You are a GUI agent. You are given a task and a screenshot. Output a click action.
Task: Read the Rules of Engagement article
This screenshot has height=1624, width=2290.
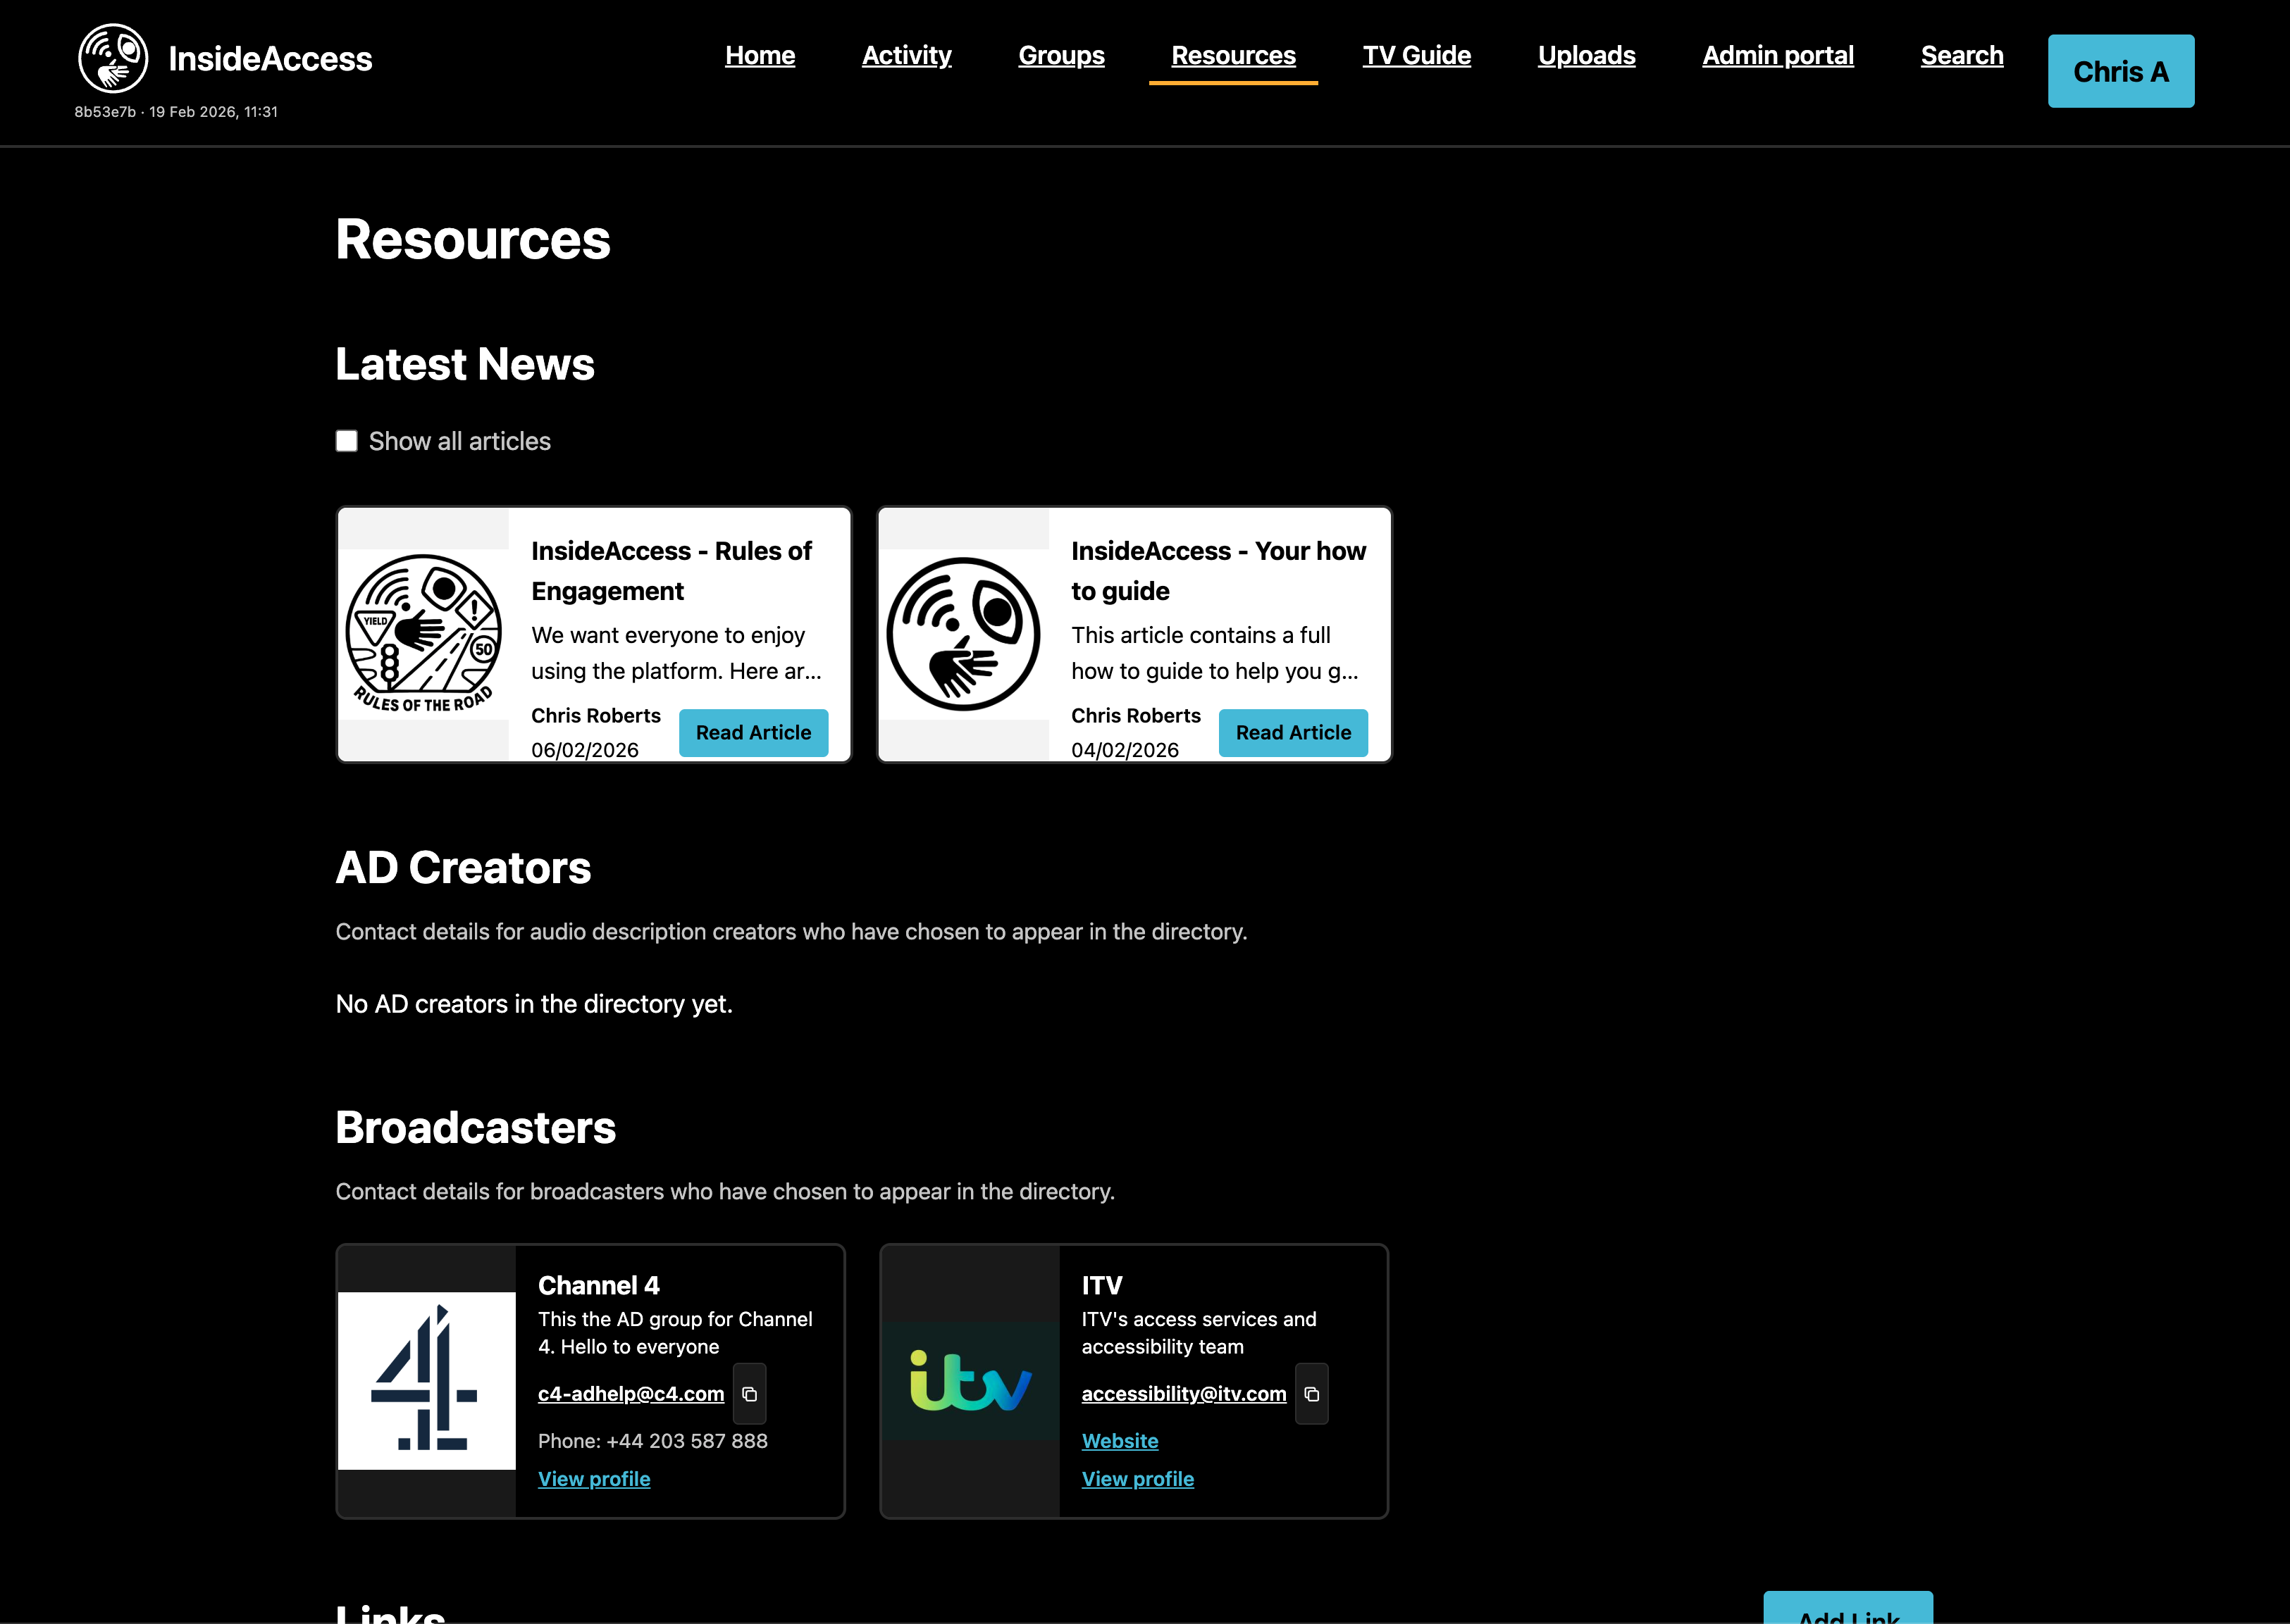753,732
